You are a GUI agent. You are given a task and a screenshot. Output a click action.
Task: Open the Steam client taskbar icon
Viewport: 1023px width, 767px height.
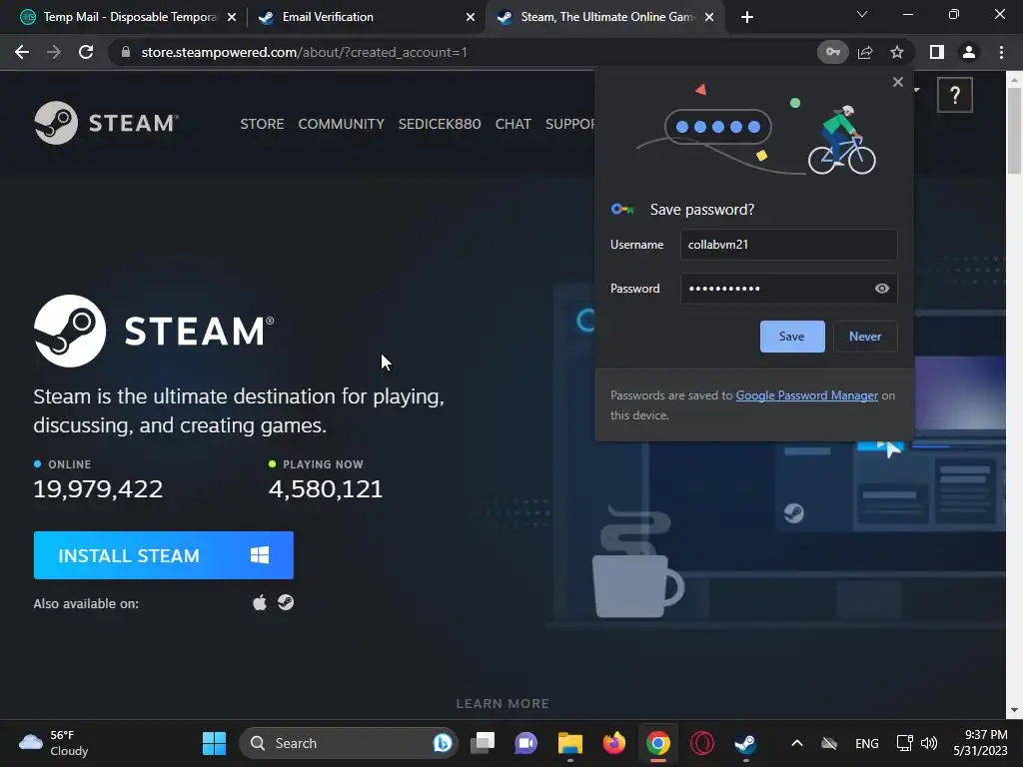745,743
